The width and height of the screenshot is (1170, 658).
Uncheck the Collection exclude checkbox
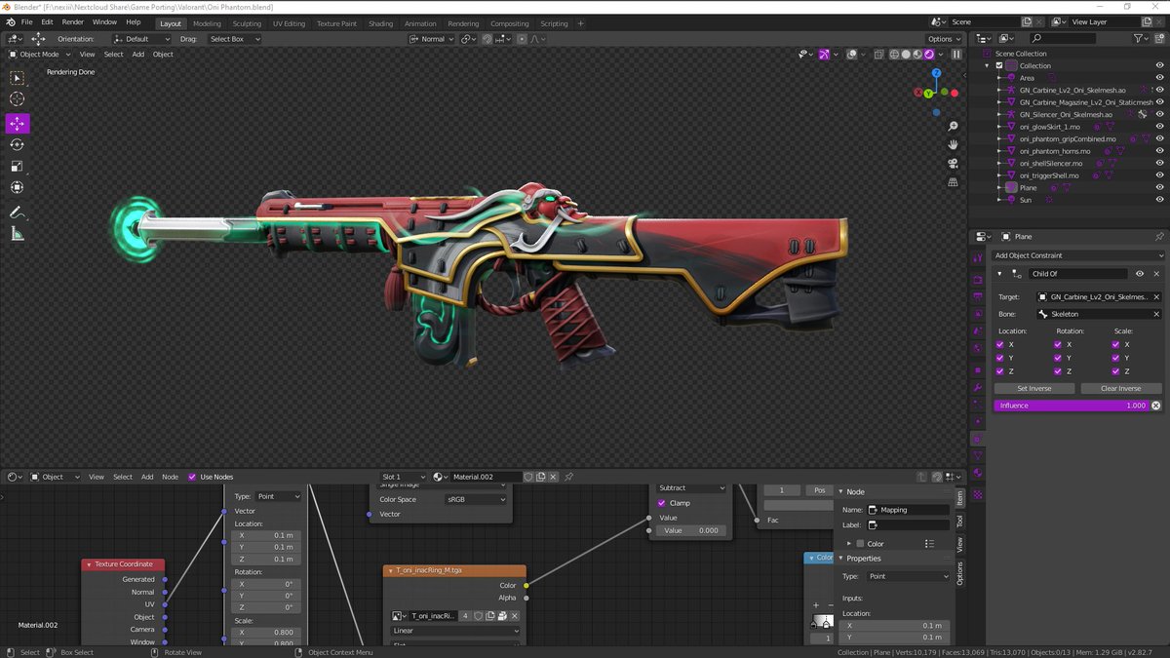click(x=999, y=65)
